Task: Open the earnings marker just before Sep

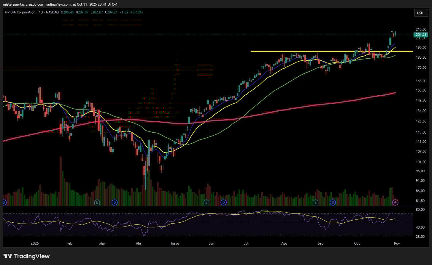Action: [315, 202]
